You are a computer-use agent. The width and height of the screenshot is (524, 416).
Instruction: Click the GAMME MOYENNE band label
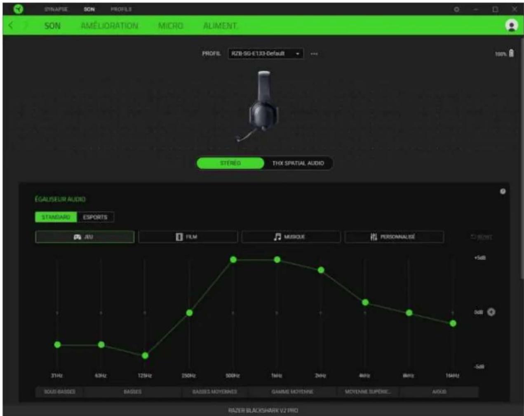click(292, 392)
